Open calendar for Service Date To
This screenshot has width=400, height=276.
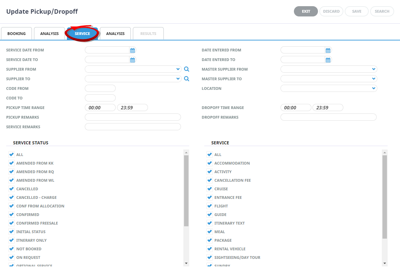[133, 60]
